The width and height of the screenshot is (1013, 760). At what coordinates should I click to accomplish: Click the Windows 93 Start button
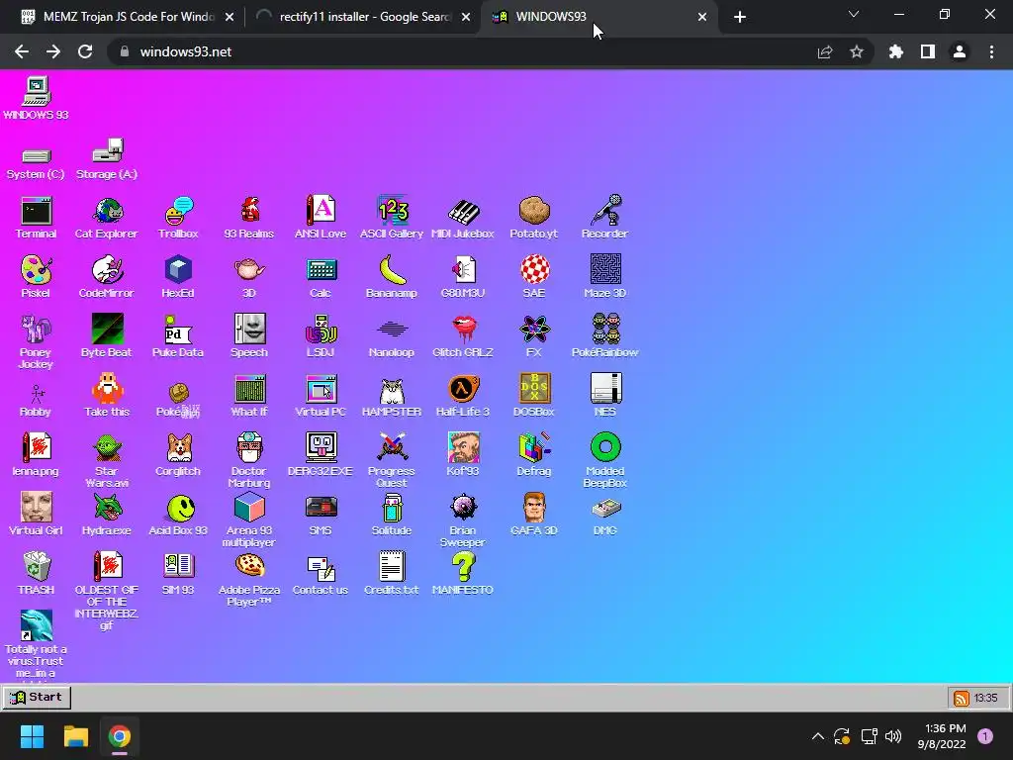pos(37,698)
